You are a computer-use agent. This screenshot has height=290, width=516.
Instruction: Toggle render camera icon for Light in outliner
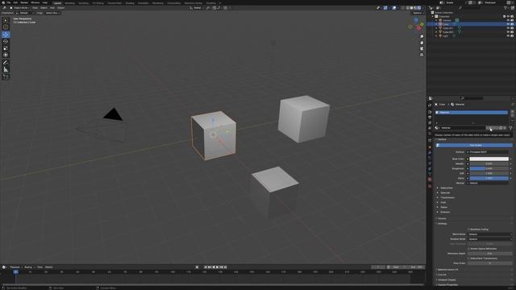tap(512, 35)
